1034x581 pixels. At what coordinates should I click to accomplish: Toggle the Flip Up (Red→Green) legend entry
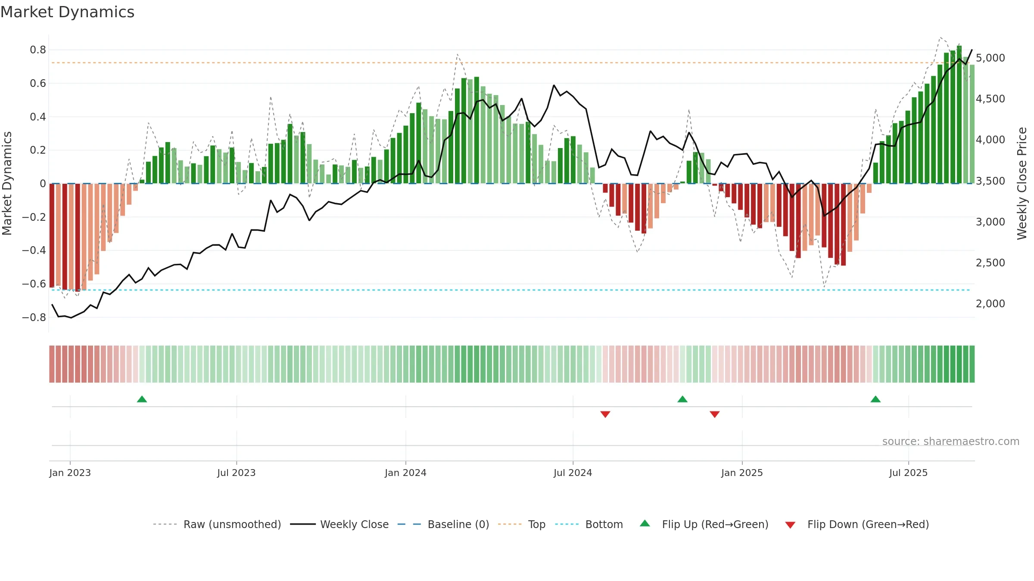704,524
